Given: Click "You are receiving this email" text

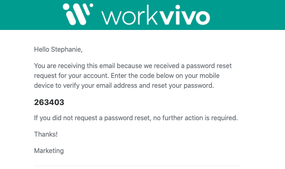Looking at the screenshot, I should (74, 66).
